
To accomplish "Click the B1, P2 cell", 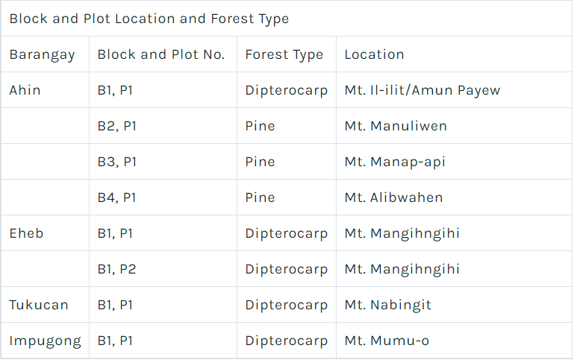I will tap(116, 269).
